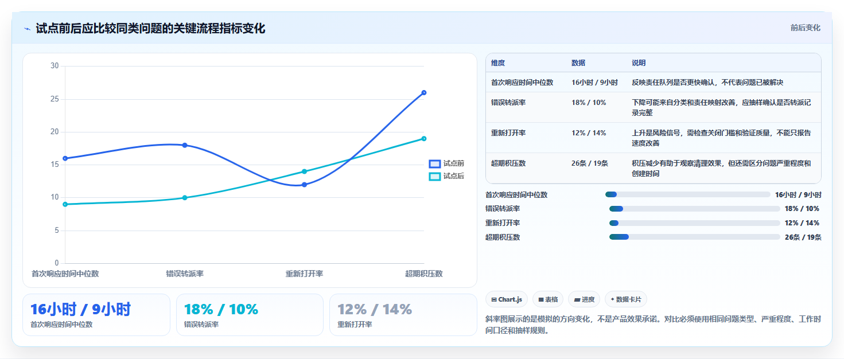Click the panel title 试点前后应比较同类问题的关键流程指标变化
Screen dimensions: 844x359
click(150, 29)
